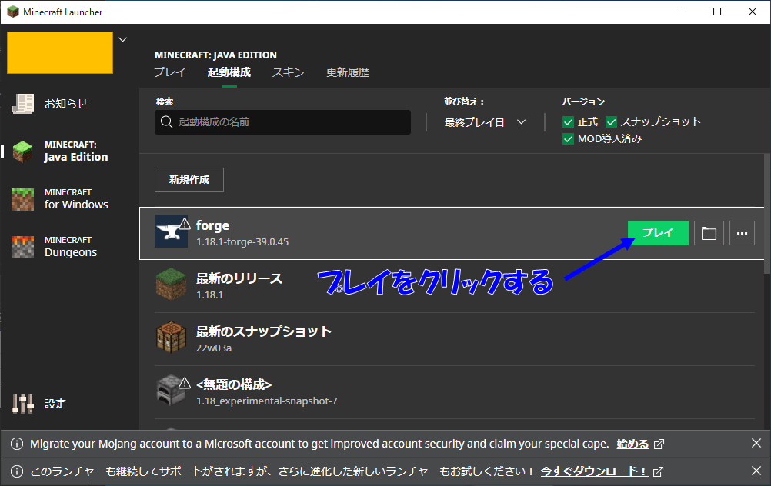The height and width of the screenshot is (486, 771).
Task: Click the forge anvil profile icon
Action: 171,231
